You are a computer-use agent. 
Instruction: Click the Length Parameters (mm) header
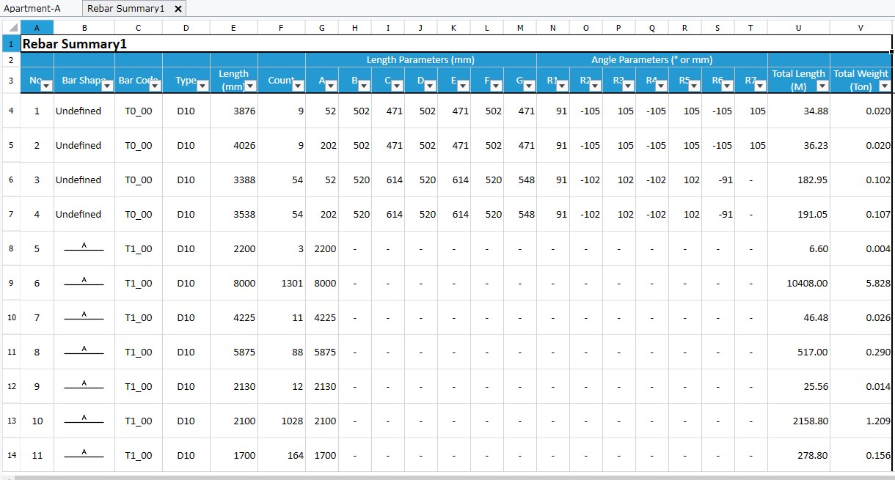[421, 60]
